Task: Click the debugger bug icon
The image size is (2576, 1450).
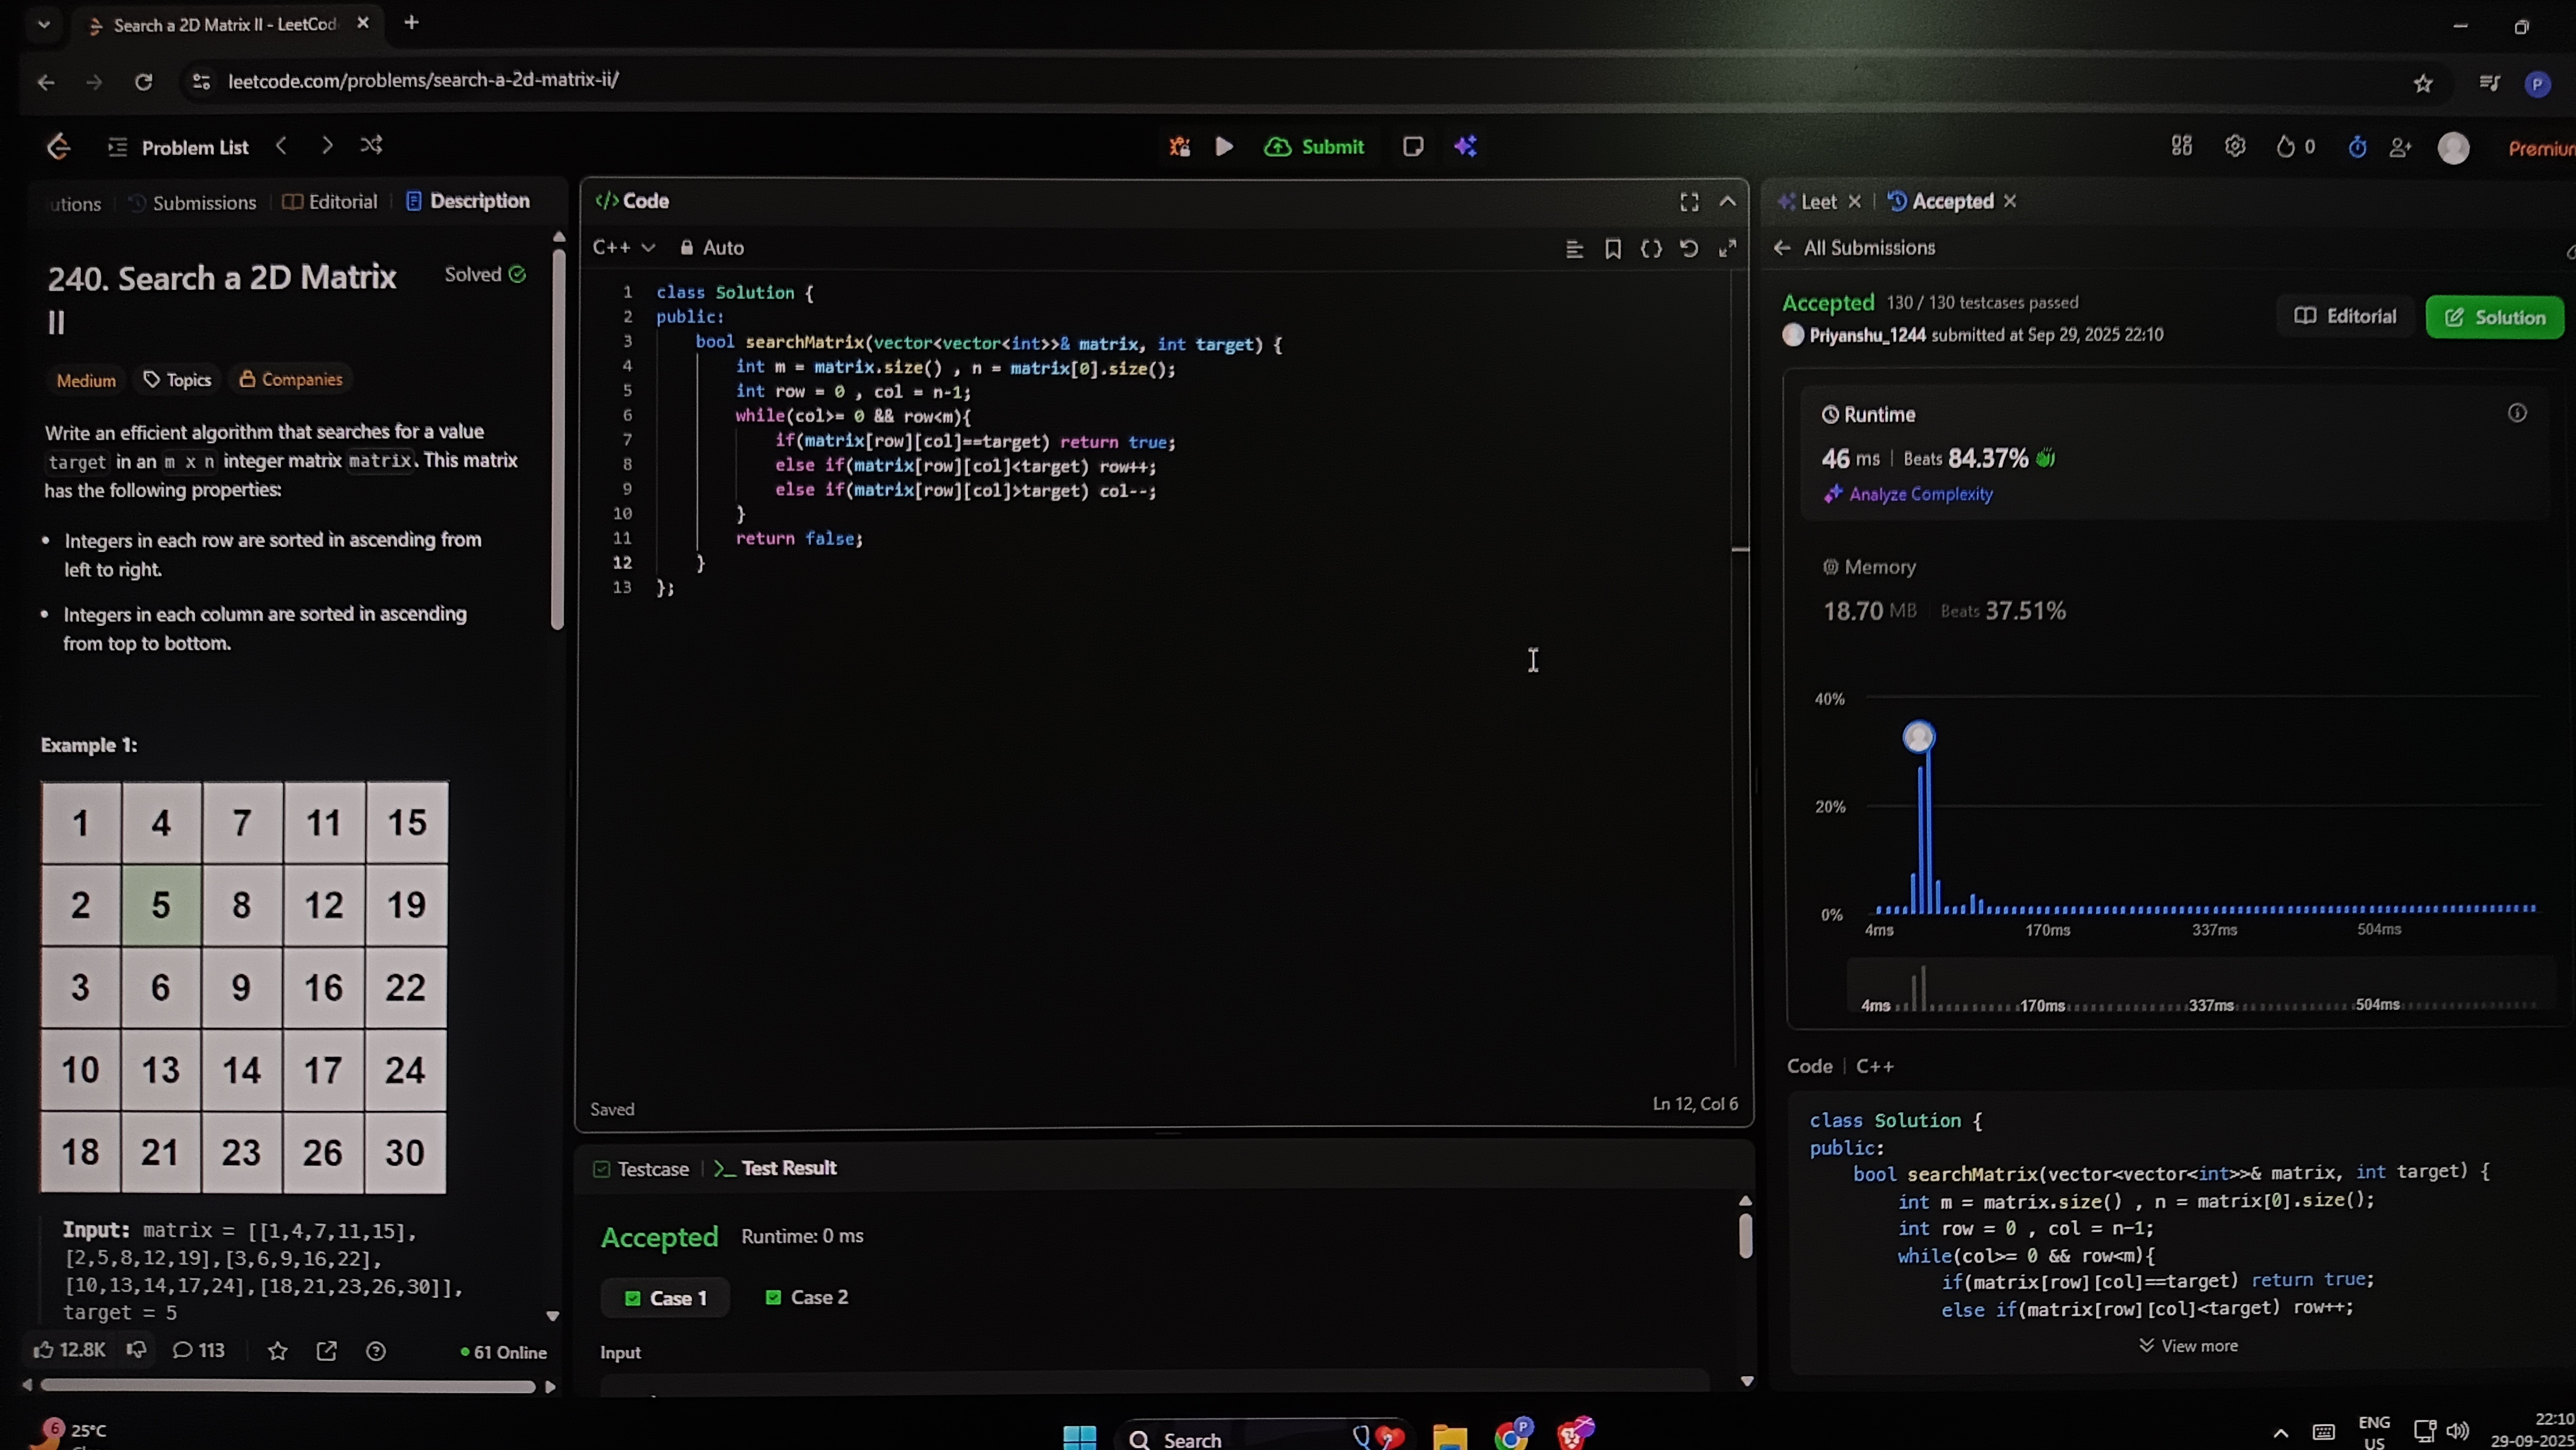Action: tap(1179, 147)
